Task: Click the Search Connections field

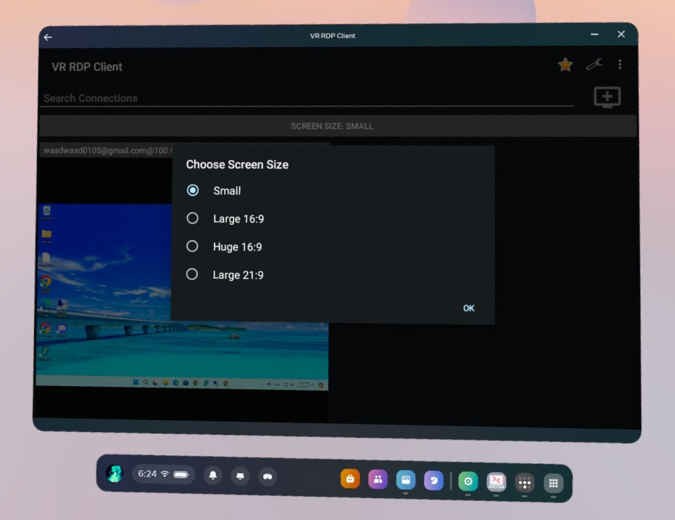Action: coord(307,98)
